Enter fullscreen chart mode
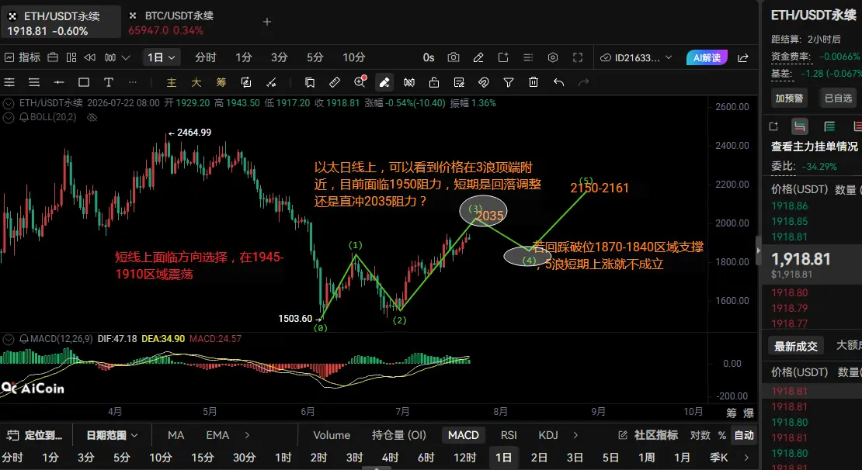Viewport: 862px width, 470px height. pos(578,57)
